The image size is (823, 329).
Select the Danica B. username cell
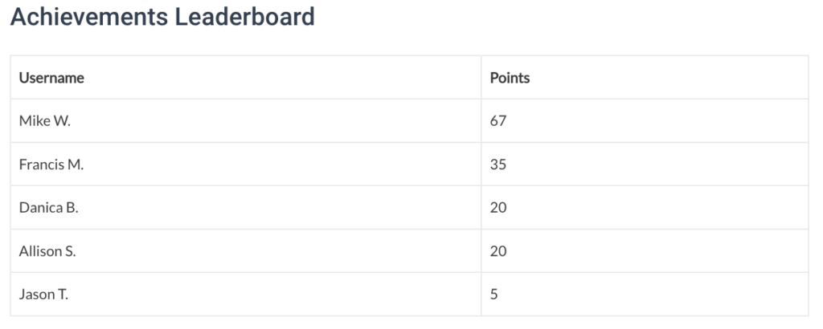(246, 208)
